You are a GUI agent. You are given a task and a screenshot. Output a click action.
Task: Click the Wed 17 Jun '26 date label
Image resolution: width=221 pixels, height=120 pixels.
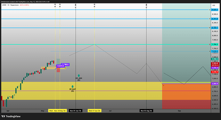[94, 111]
